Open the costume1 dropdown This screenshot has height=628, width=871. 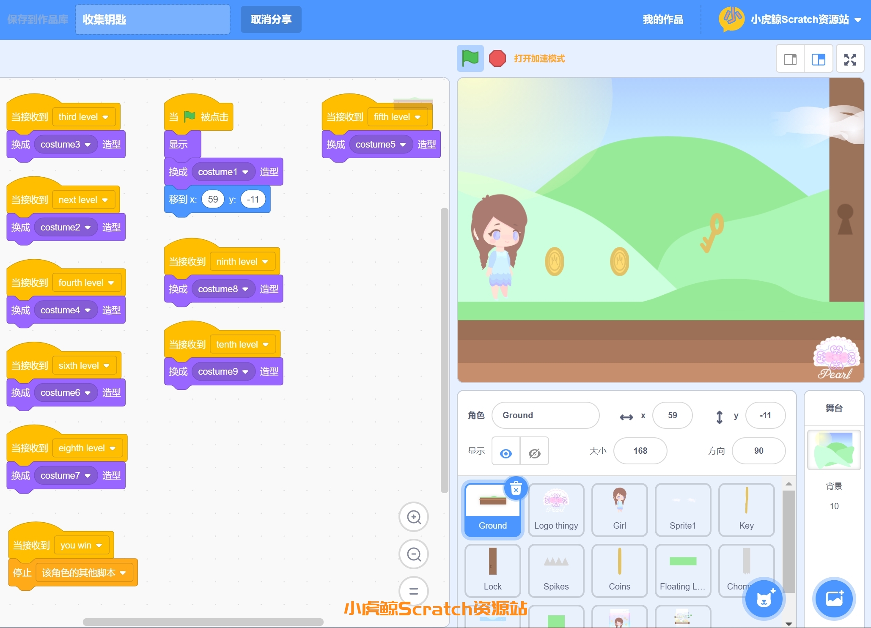223,172
